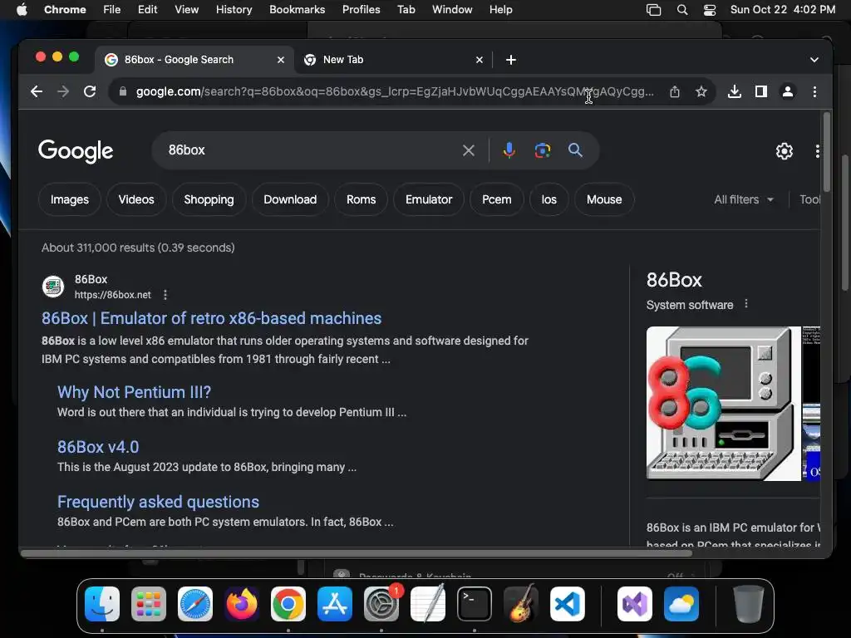
Task: Share this page from the address bar
Action: [x=675, y=91]
